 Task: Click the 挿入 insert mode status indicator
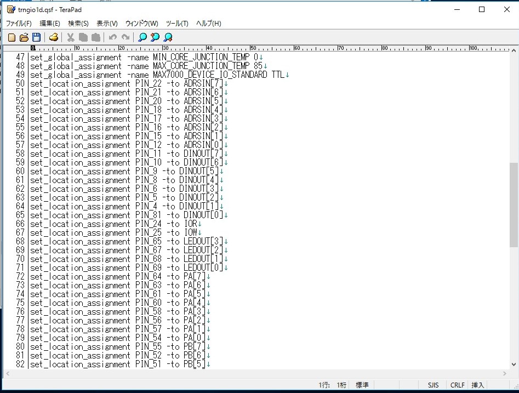478,385
